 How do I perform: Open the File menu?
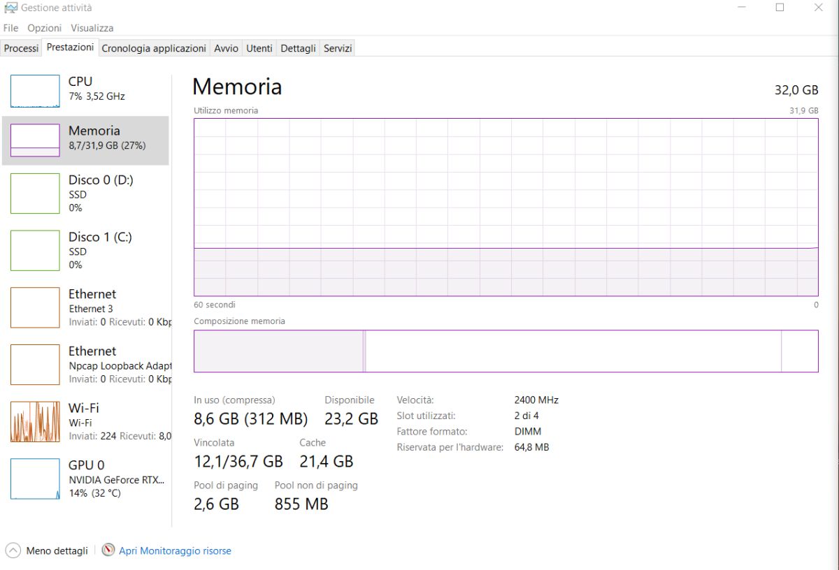(10, 28)
